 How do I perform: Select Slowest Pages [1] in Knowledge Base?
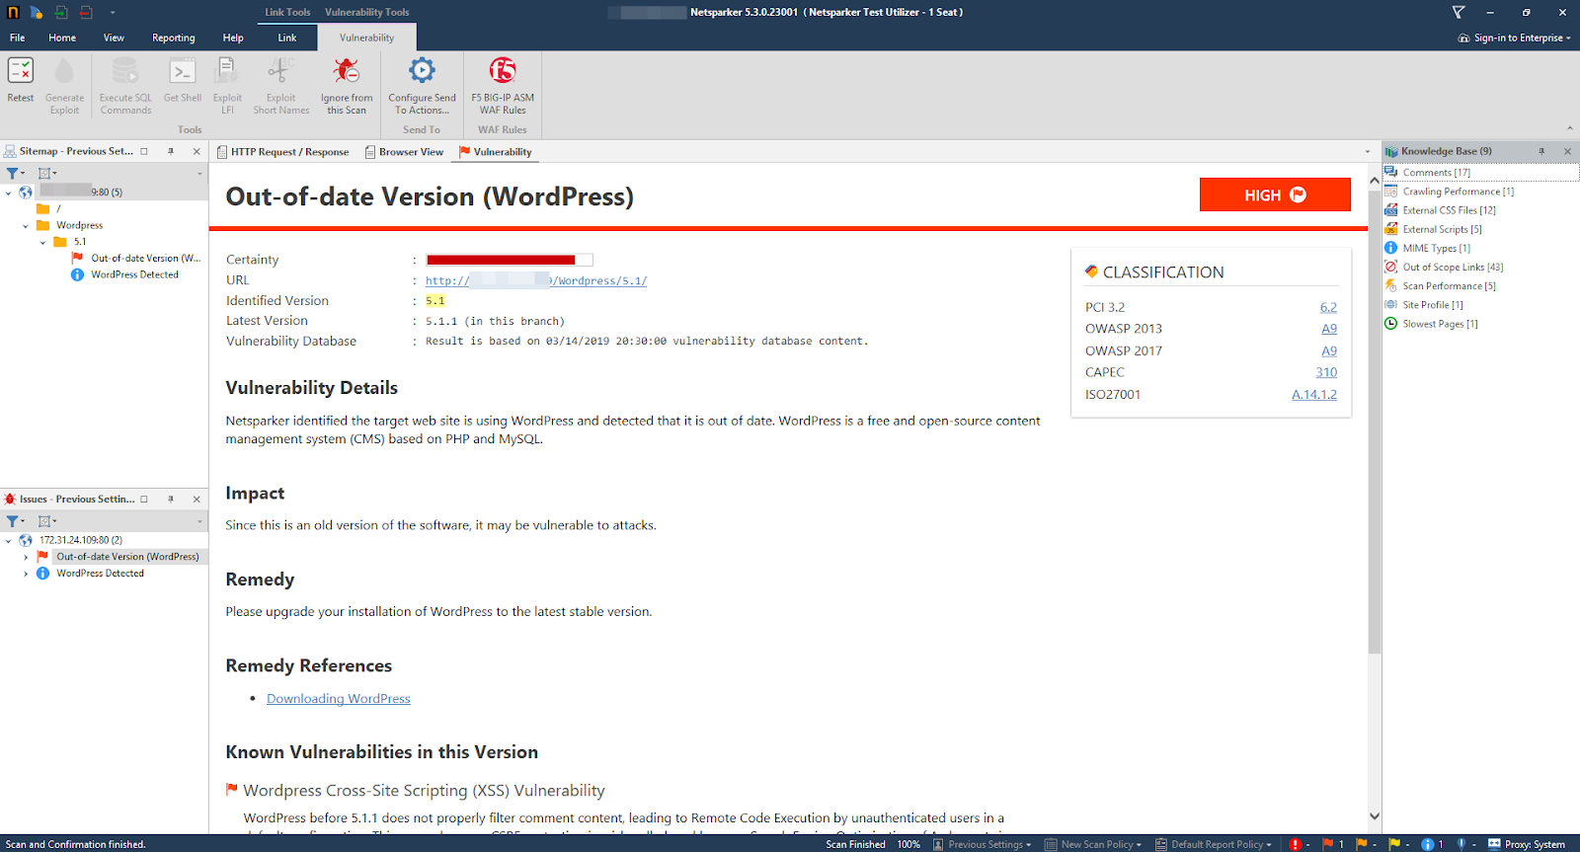[1440, 324]
